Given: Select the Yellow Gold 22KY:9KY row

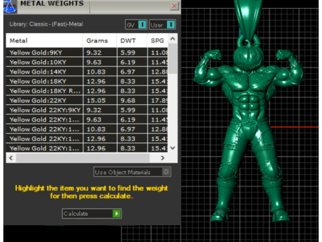Looking at the screenshot, I should click(87, 110).
